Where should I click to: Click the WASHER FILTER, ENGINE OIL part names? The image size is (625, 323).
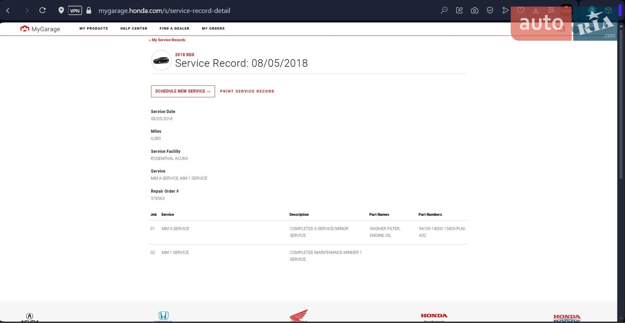tap(385, 232)
